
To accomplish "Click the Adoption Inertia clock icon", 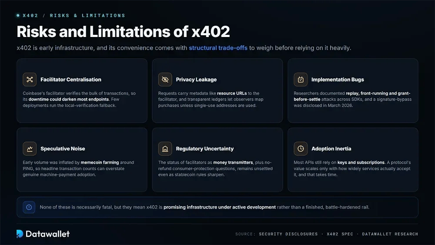I will coord(301,149).
